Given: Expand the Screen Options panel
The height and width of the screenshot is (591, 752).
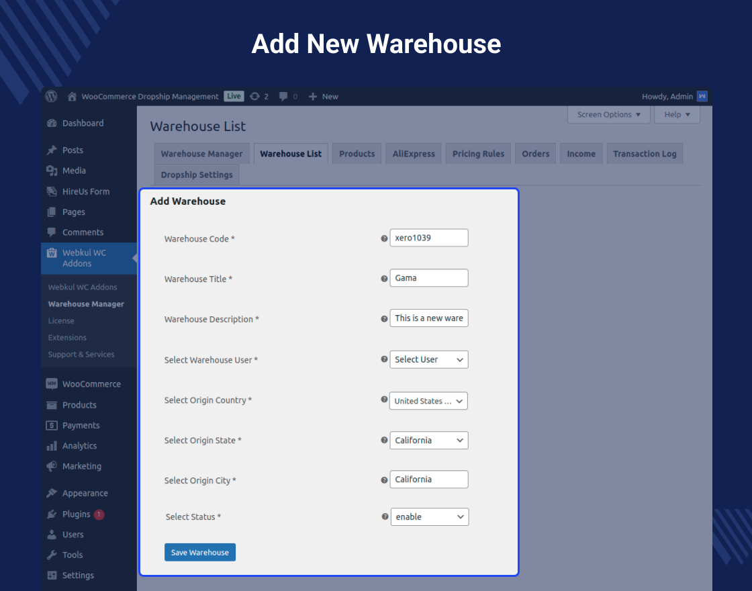Looking at the screenshot, I should 608,115.
